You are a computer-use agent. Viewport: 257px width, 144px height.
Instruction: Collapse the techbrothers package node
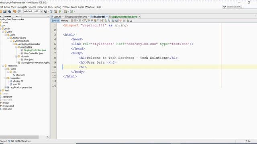click(x=8, y=38)
